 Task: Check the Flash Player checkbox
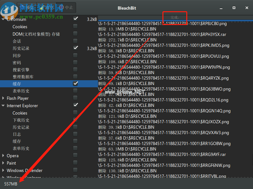[x=75, y=98]
